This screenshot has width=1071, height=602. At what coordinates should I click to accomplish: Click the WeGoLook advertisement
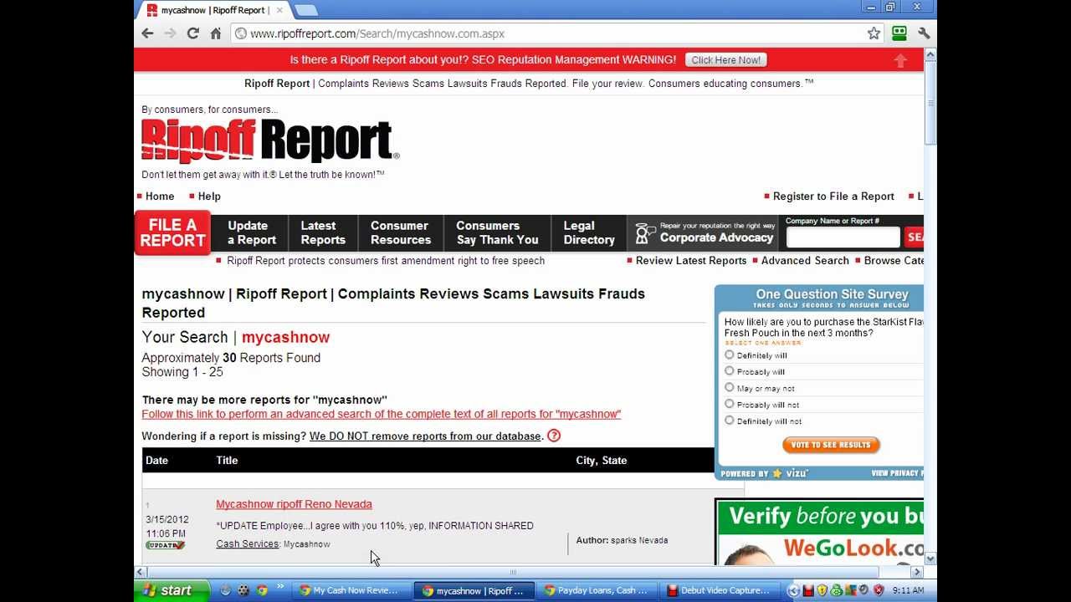click(x=819, y=532)
